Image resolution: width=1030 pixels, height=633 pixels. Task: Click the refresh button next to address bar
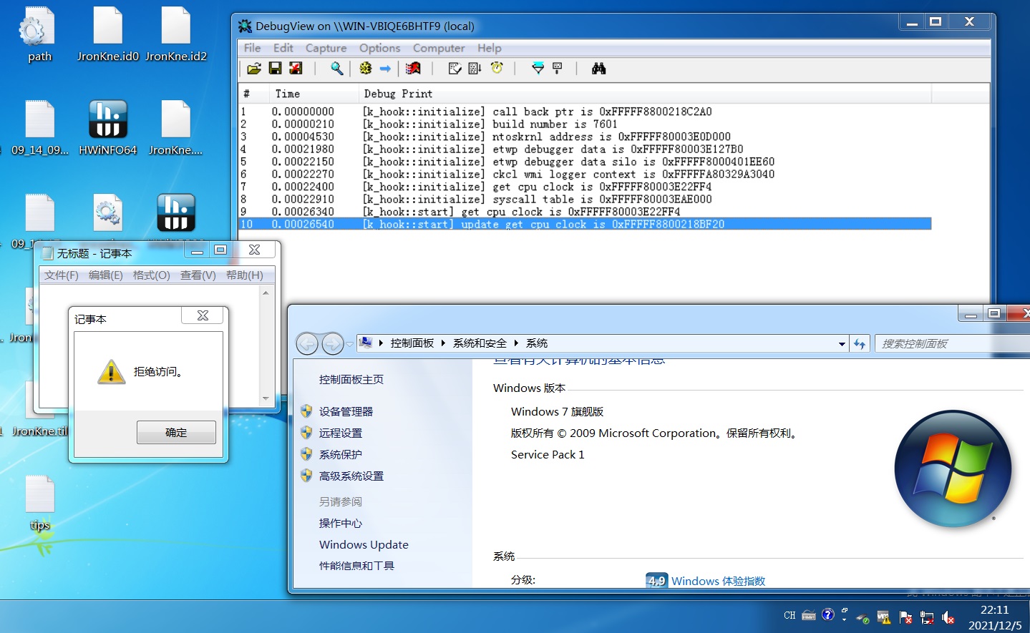tap(860, 344)
